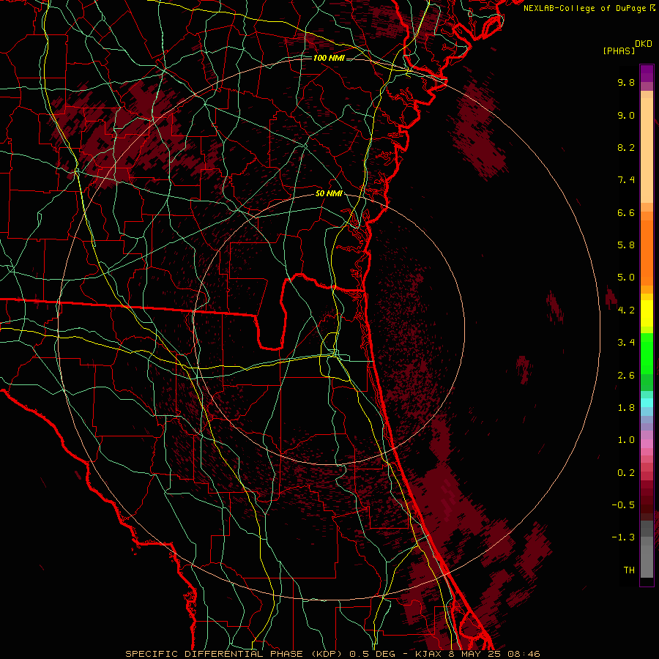Click the 5.0 scale value
The width and height of the screenshot is (659, 659).
626,278
